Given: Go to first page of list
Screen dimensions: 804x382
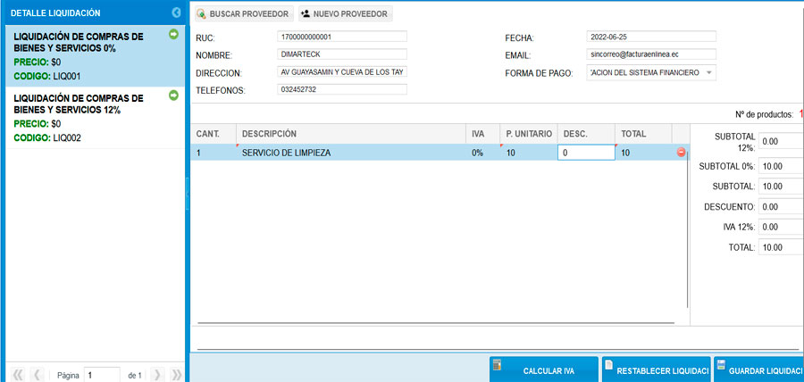Looking at the screenshot, I should 17,375.
